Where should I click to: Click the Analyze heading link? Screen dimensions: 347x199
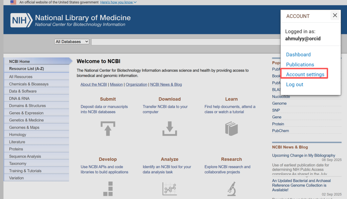[170, 159]
